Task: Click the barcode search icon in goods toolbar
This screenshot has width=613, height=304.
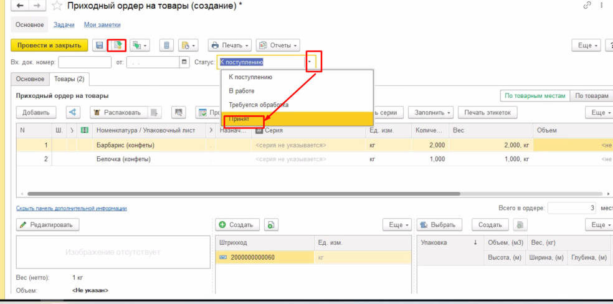Action: pyautogui.click(x=179, y=113)
